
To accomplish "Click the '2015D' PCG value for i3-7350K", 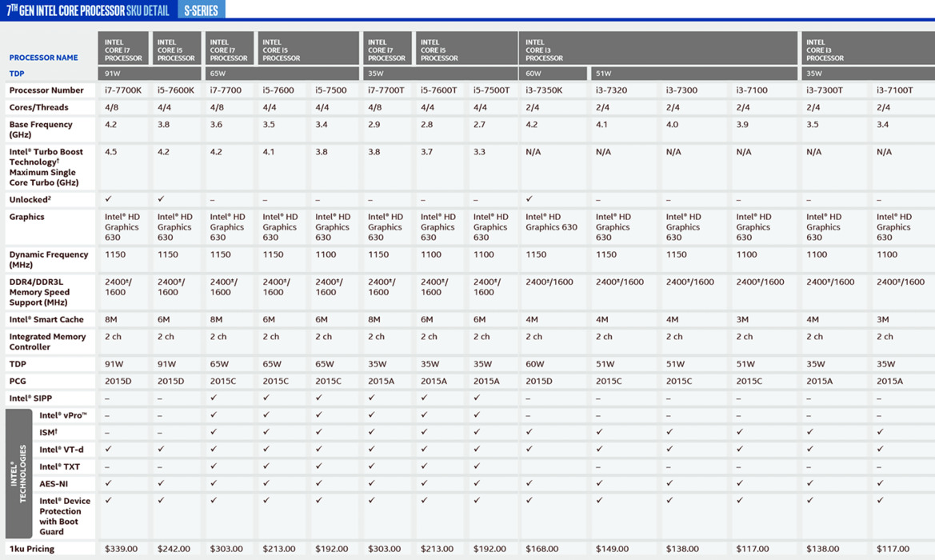I will (x=539, y=381).
